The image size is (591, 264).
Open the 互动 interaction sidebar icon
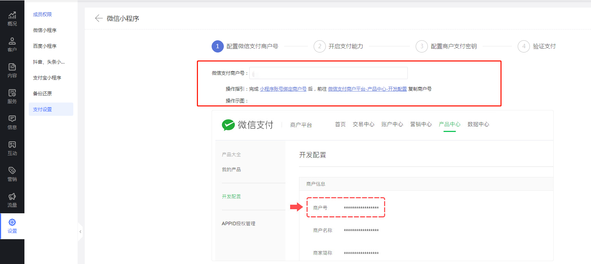tap(12, 148)
